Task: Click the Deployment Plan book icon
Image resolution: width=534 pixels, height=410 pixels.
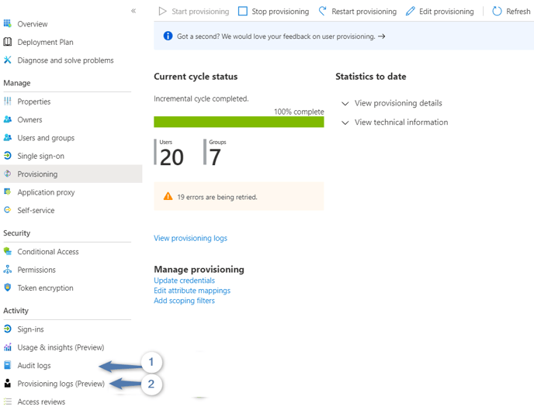Action: [8, 42]
